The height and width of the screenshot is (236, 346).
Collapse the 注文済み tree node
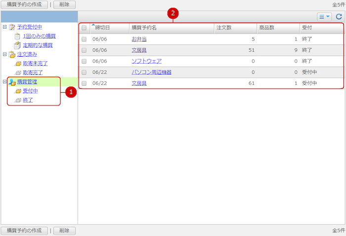4,54
